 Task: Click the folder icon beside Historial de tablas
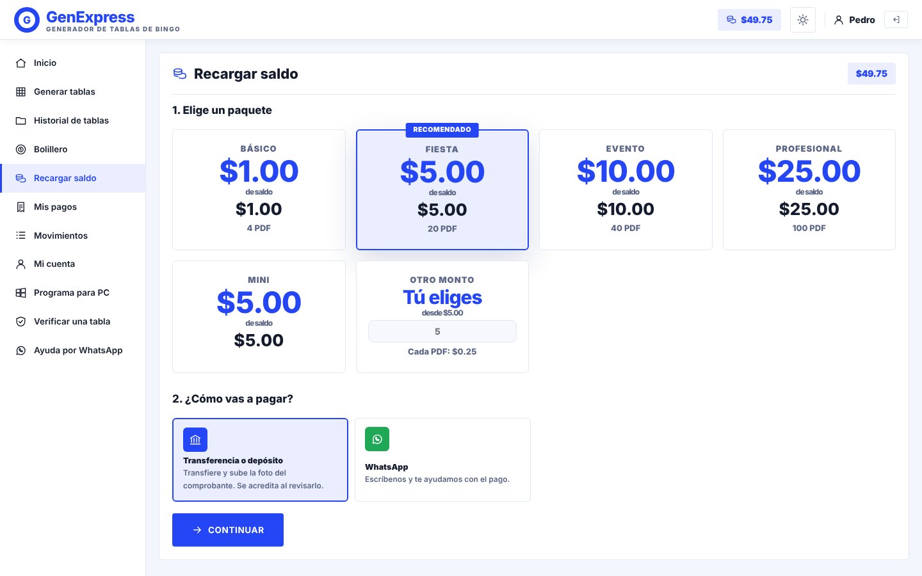tap(21, 120)
